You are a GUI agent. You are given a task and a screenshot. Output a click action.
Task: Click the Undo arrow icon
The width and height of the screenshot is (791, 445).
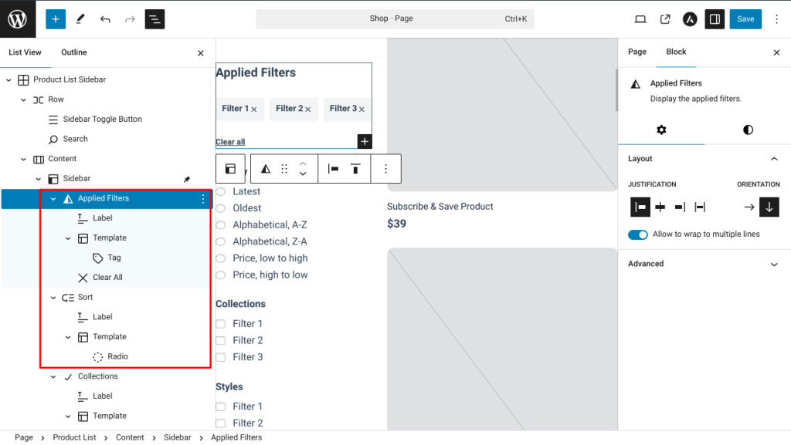coord(105,19)
